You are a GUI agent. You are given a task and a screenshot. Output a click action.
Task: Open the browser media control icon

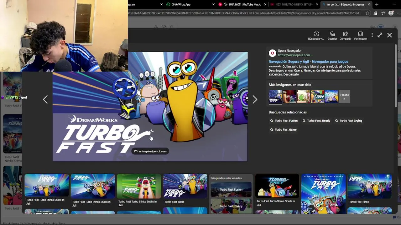tap(375, 13)
